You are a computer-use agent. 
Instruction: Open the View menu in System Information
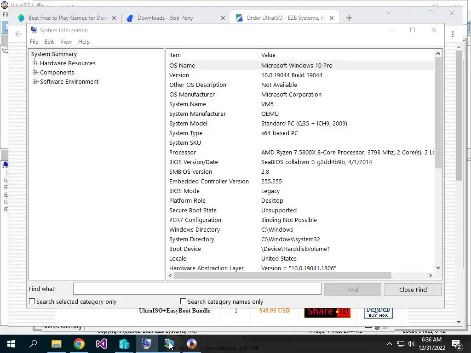pos(66,42)
